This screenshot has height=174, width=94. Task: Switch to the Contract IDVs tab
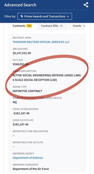52,26
